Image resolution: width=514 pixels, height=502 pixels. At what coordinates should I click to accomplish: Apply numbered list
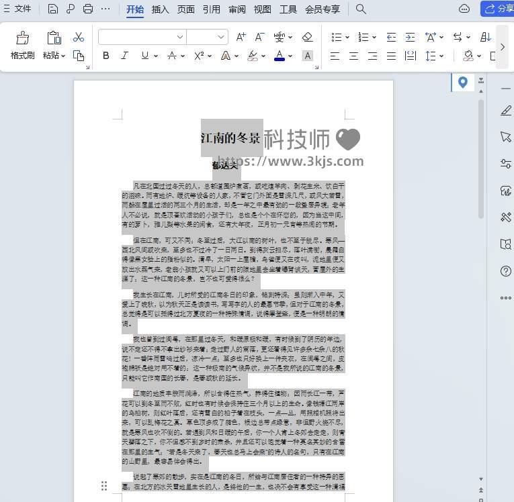363,37
